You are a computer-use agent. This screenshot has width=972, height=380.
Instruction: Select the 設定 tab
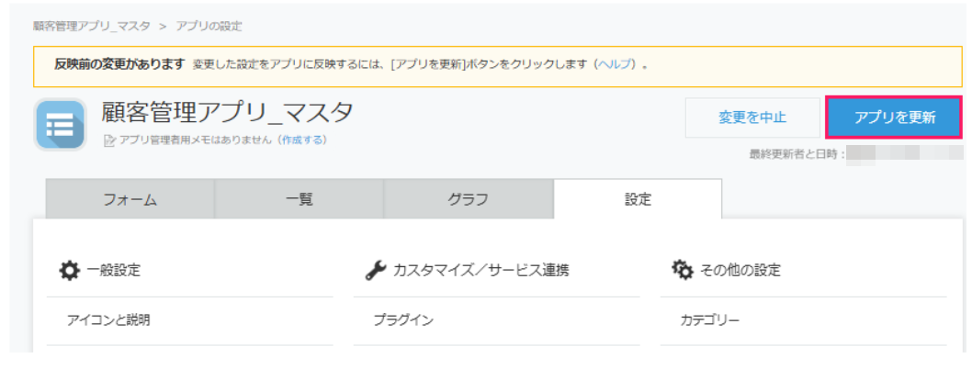[638, 199]
